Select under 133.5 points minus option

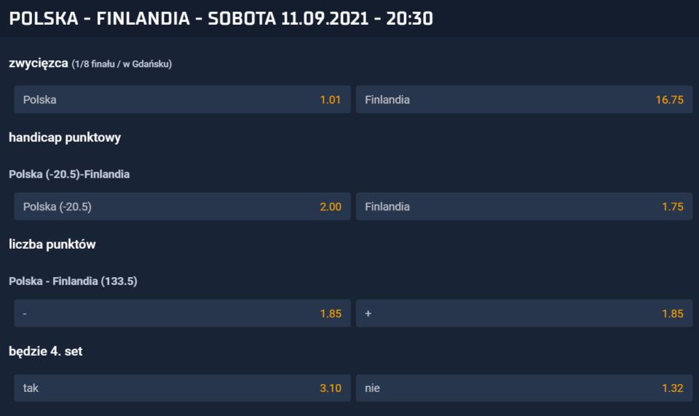[182, 313]
